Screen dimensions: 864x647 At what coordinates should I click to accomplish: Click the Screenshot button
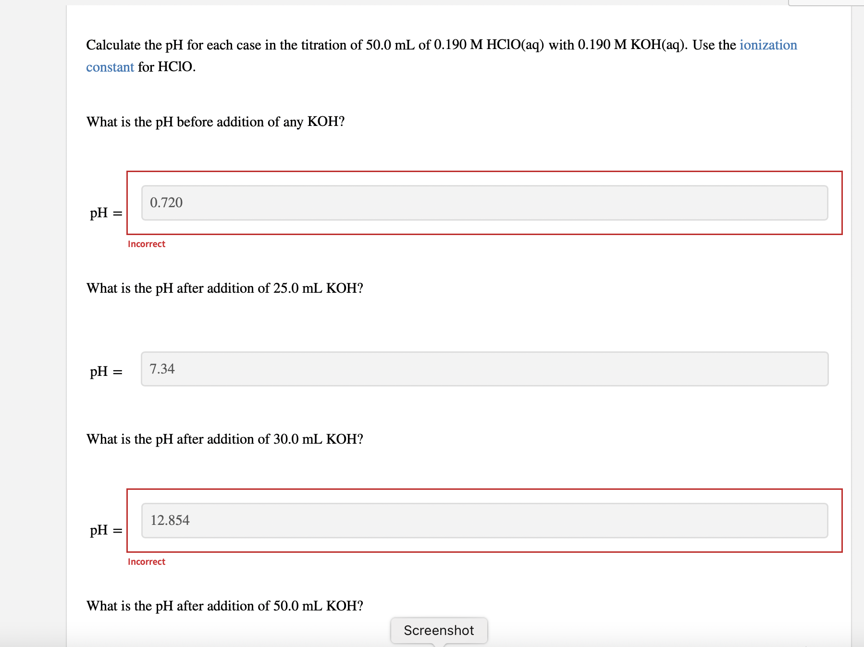click(438, 630)
